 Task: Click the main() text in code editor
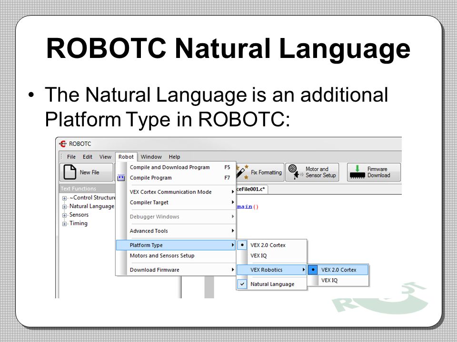[248, 207]
